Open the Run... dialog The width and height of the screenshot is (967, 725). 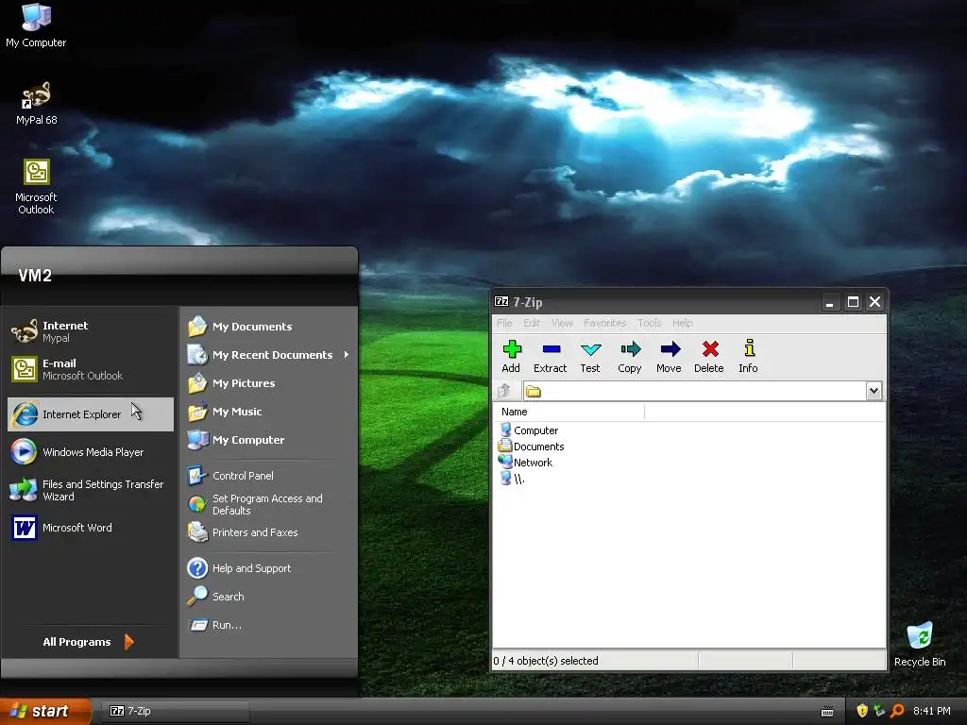point(269,625)
